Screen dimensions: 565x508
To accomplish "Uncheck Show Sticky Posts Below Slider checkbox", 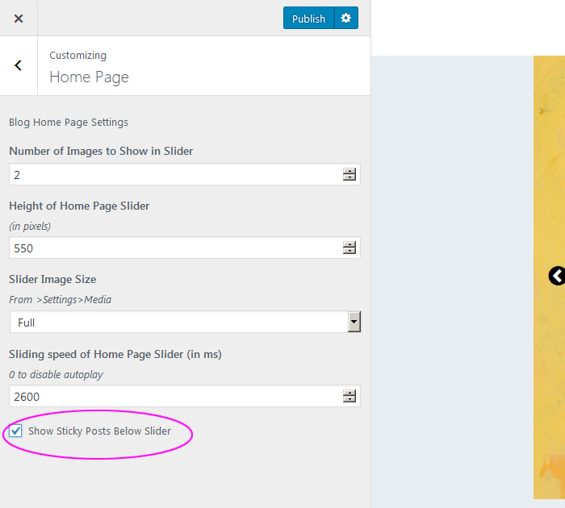I will [x=15, y=431].
